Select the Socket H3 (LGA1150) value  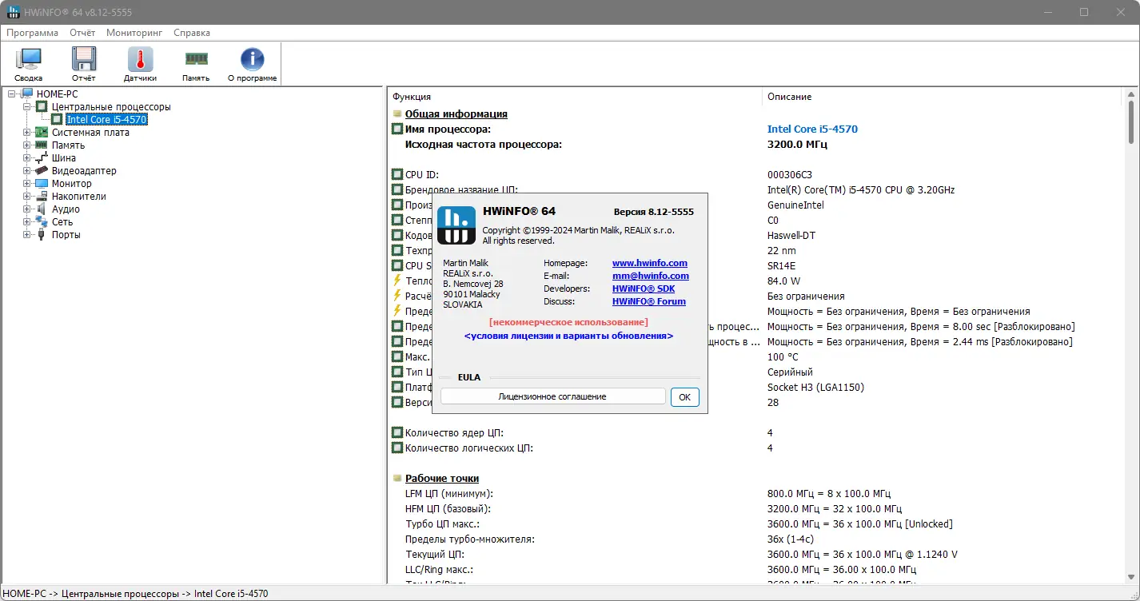click(x=815, y=388)
